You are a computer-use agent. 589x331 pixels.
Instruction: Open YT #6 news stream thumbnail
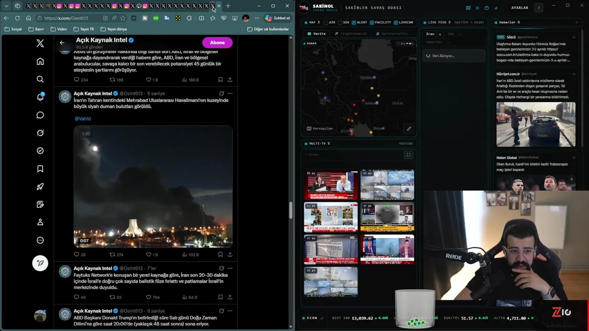click(387, 249)
